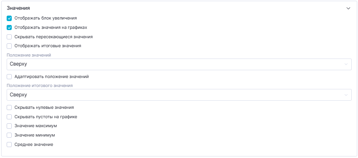This screenshot has height=158, width=358.
Task: Click the Значения section title
Action: coord(18,8)
